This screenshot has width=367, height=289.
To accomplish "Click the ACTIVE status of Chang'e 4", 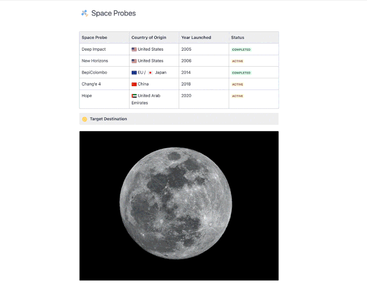I will tap(237, 84).
